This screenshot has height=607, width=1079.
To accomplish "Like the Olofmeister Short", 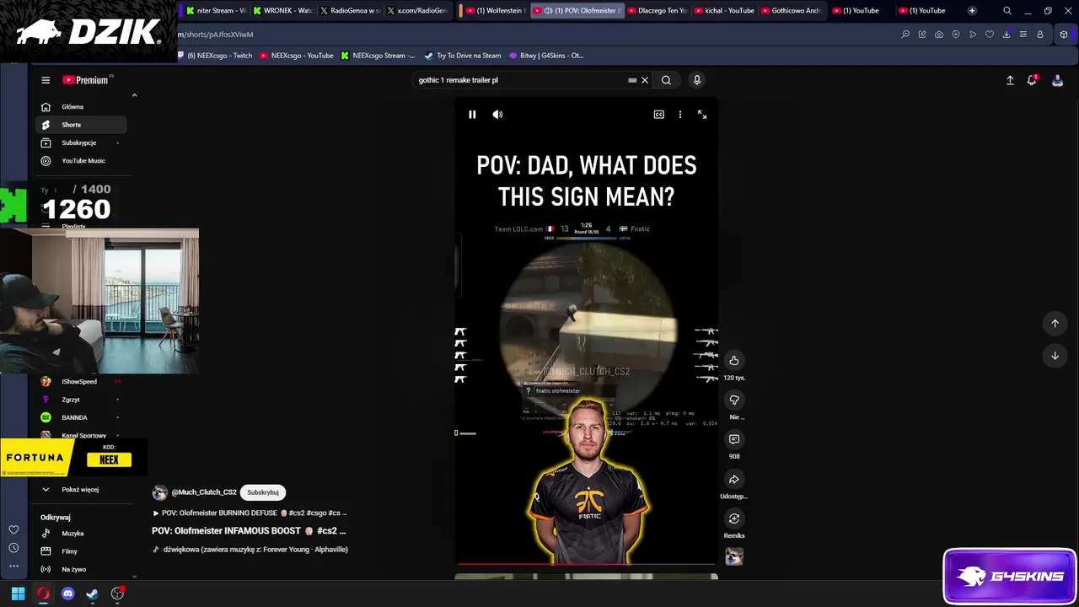I will click(734, 361).
